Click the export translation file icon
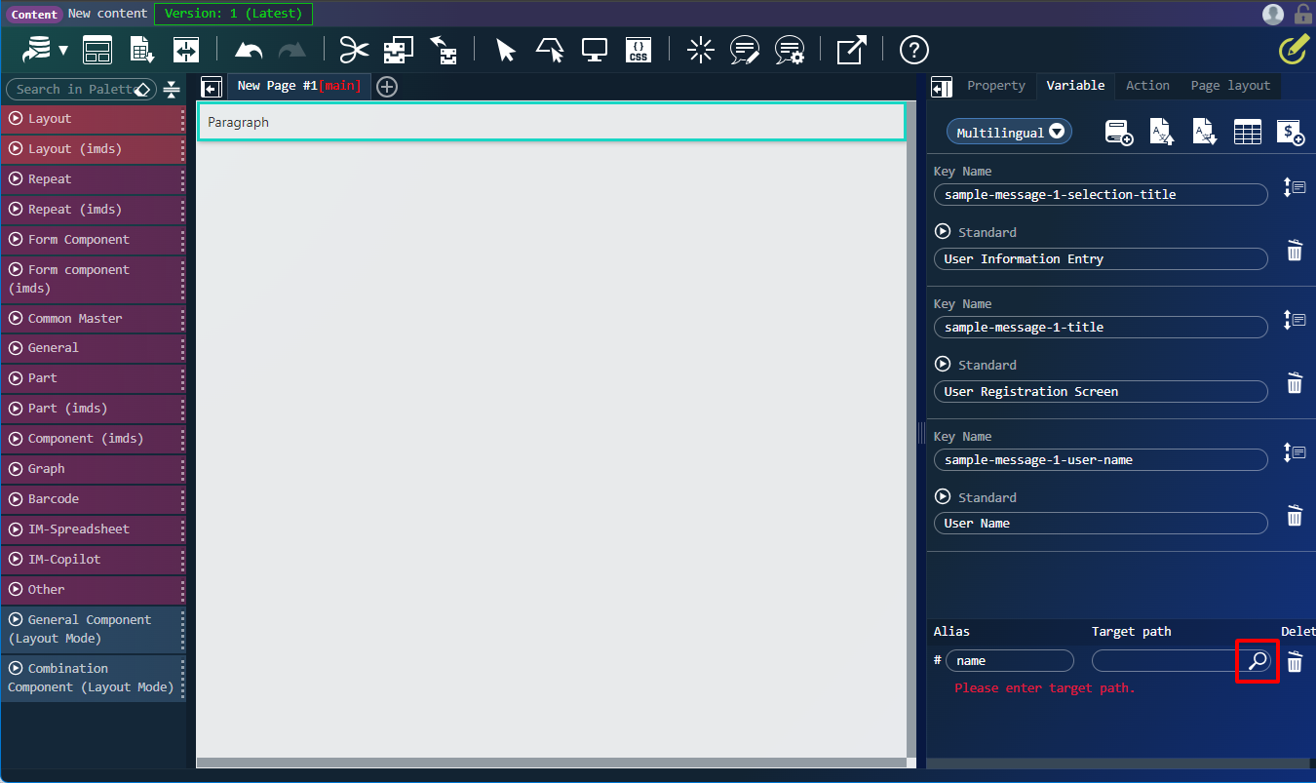The height and width of the screenshot is (783, 1316). tap(1204, 132)
